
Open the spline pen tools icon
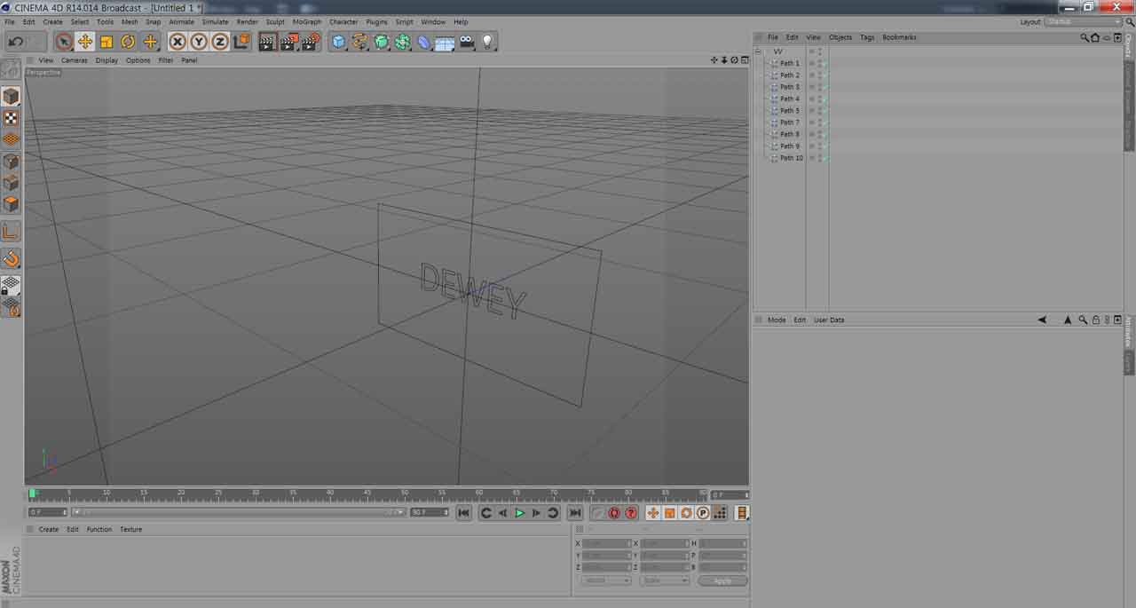tap(359, 42)
